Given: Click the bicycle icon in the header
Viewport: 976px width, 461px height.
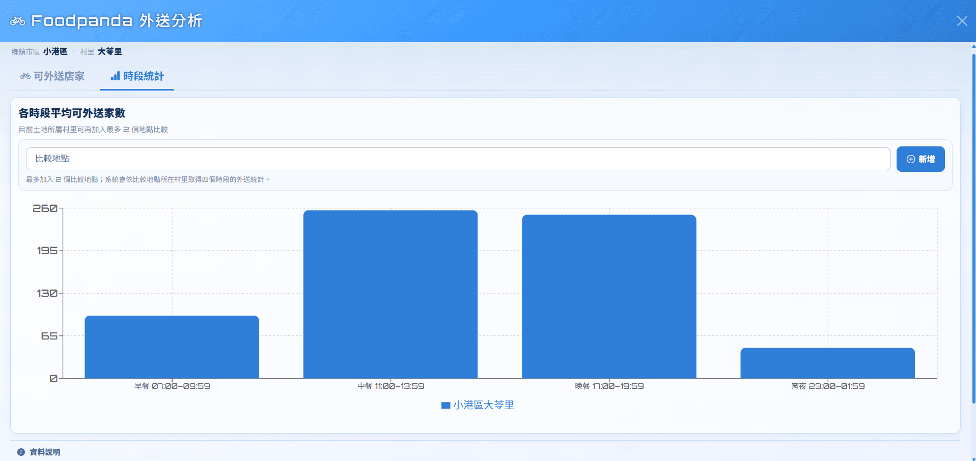Looking at the screenshot, I should pos(18,21).
